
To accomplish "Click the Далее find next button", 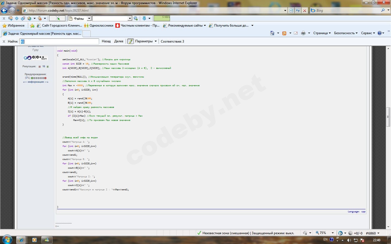I will 119,41.
